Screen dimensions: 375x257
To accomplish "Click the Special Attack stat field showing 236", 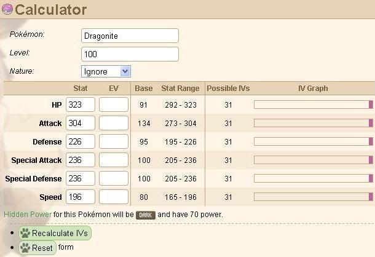I will tap(81, 160).
